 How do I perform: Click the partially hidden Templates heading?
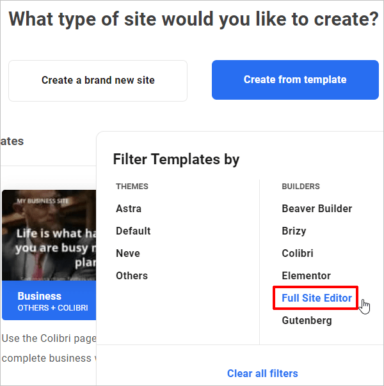point(12,141)
